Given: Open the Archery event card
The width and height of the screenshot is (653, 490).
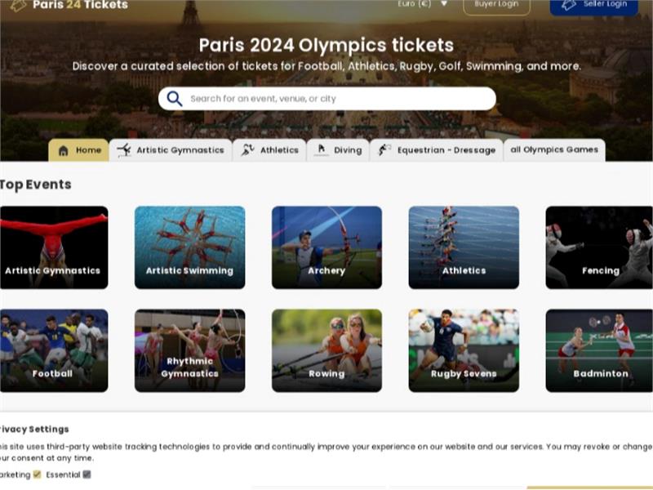Looking at the screenshot, I should 326,247.
